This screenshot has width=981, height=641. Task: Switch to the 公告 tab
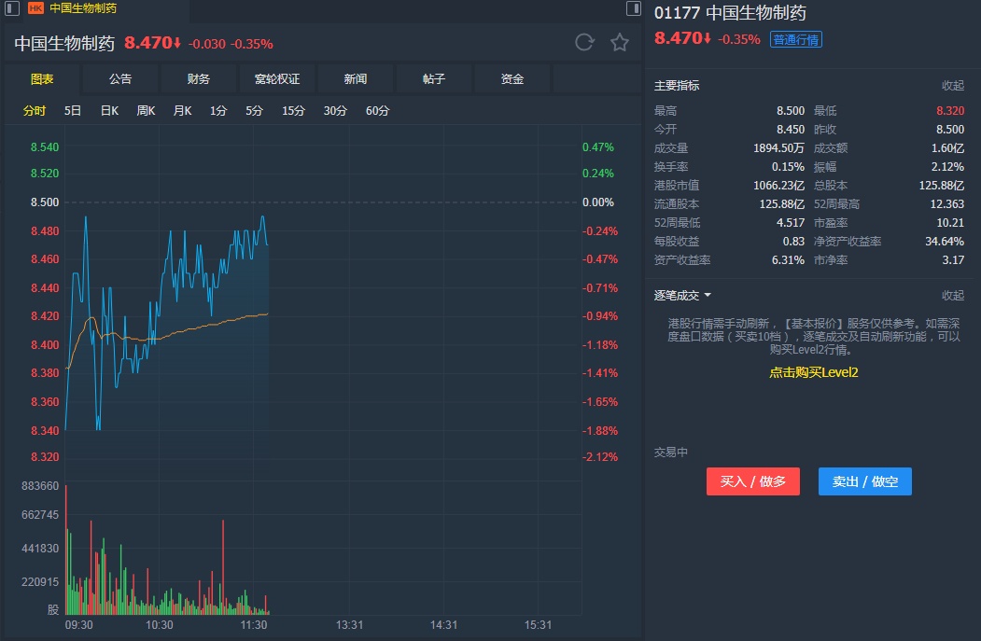120,79
